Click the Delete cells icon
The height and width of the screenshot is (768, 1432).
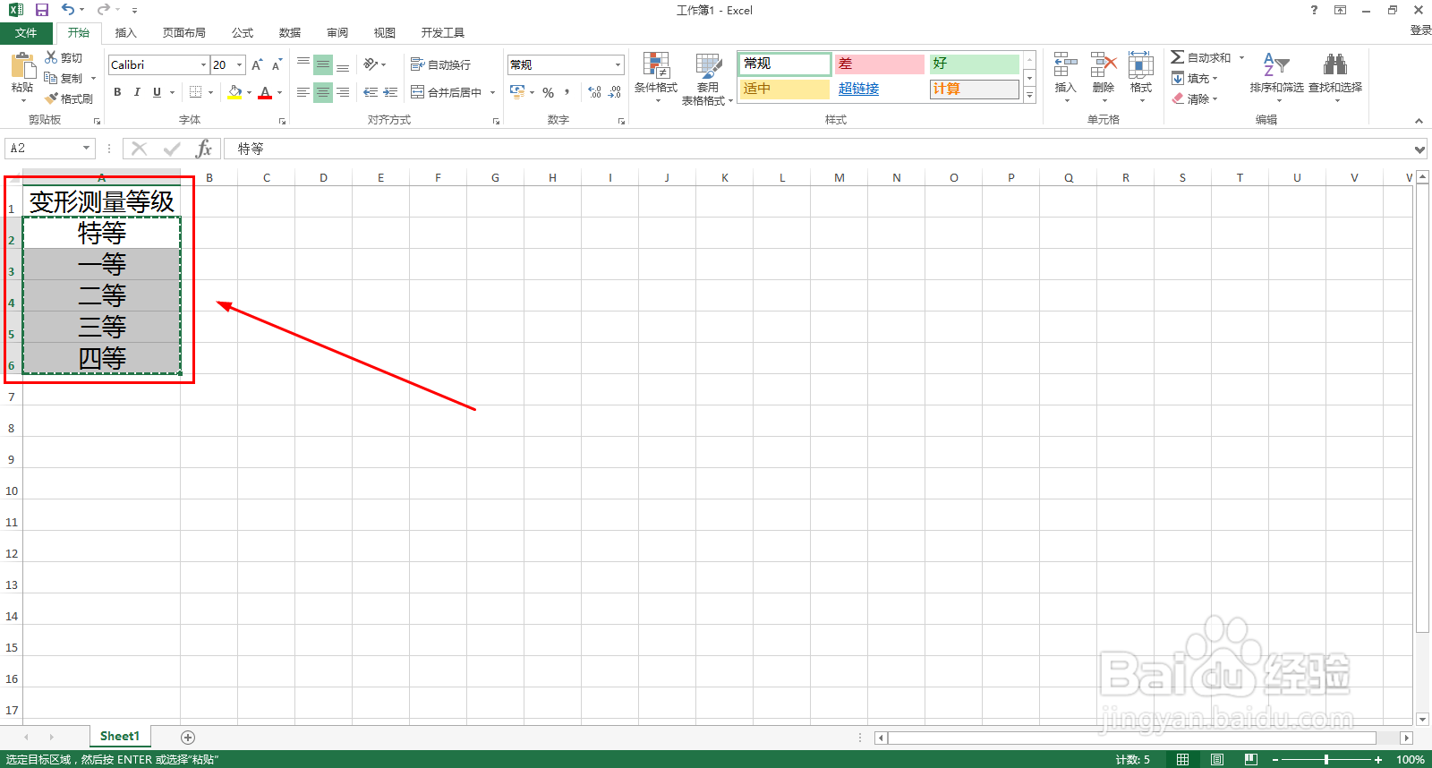pos(1104,65)
